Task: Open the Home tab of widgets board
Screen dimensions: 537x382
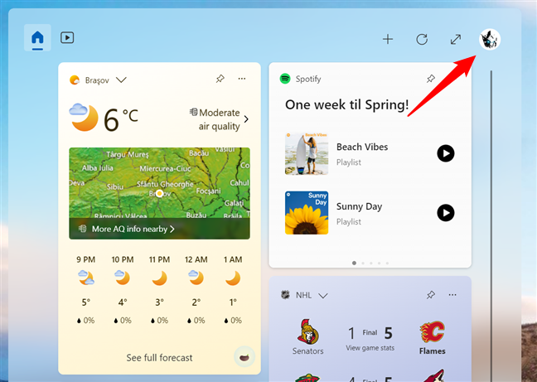Action: click(37, 37)
